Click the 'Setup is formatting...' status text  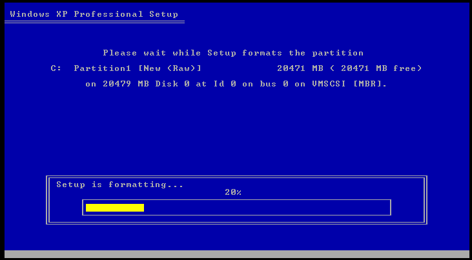click(x=120, y=185)
